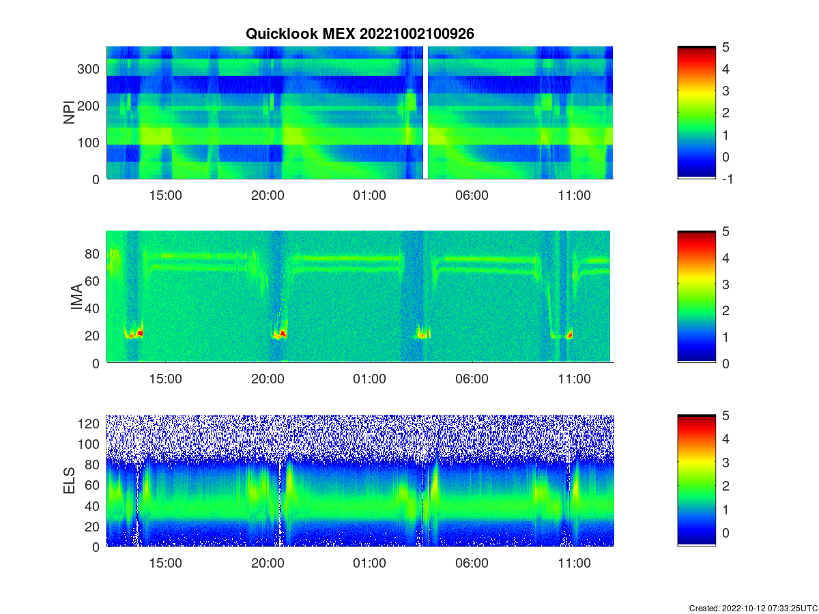Click the '15:00' label under ELS plot
The height and width of the screenshot is (614, 819).
pyautogui.click(x=165, y=564)
